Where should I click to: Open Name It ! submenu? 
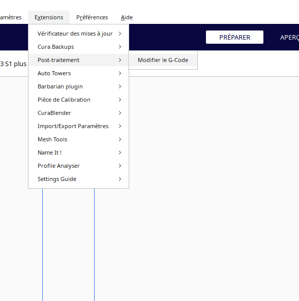pos(78,153)
